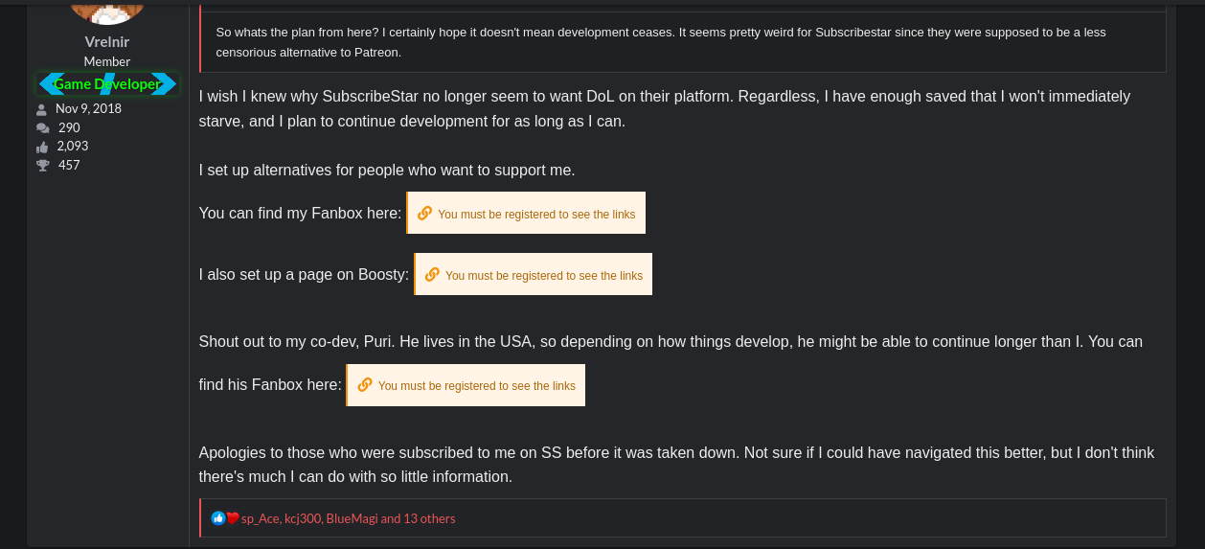Click the registration notice text for Boosty
Image resolution: width=1205 pixels, height=549 pixels.
(x=544, y=276)
